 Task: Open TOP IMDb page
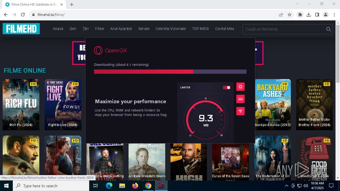[x=200, y=29]
